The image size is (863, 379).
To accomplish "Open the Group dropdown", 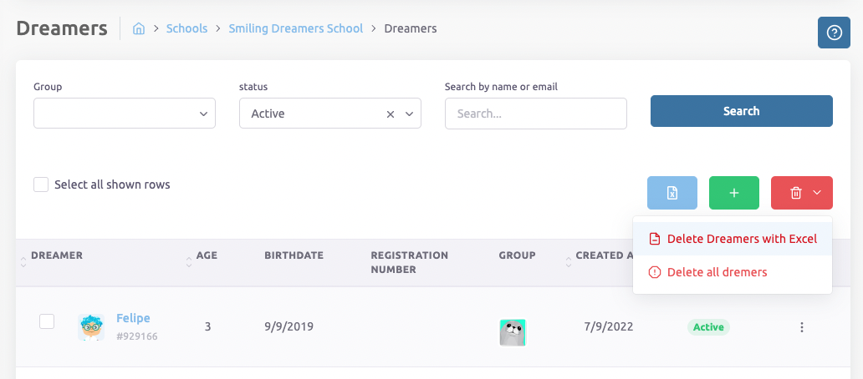I will 125,114.
